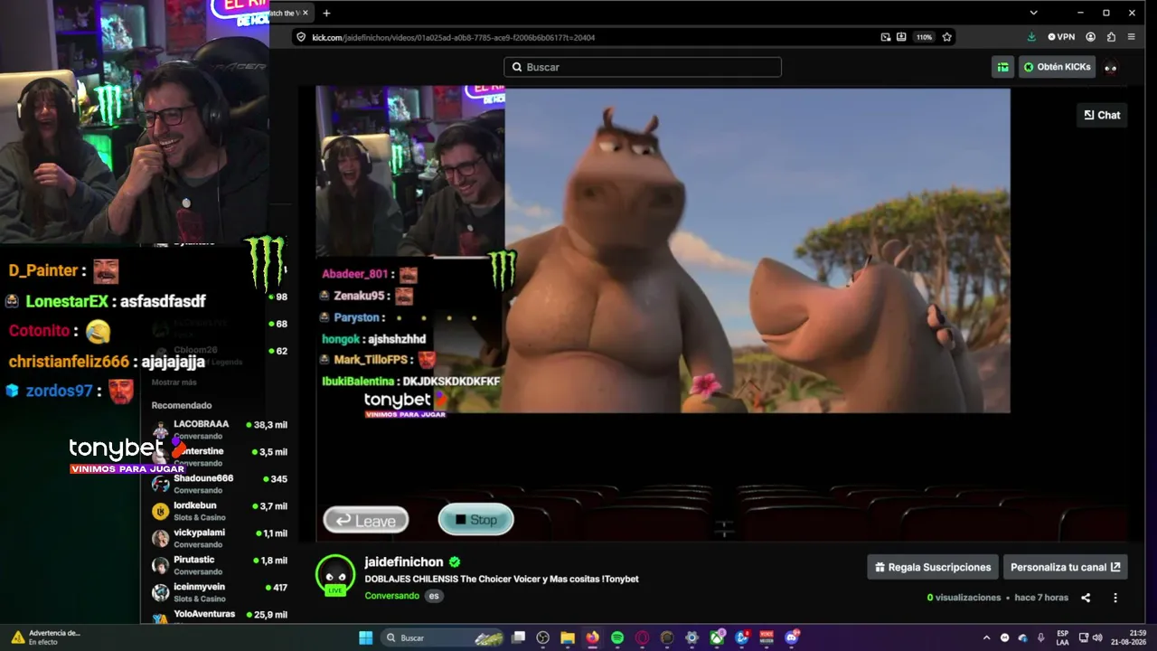Click the '0 visualizaciones' view count
This screenshot has width=1157, height=651.
pos(964,598)
